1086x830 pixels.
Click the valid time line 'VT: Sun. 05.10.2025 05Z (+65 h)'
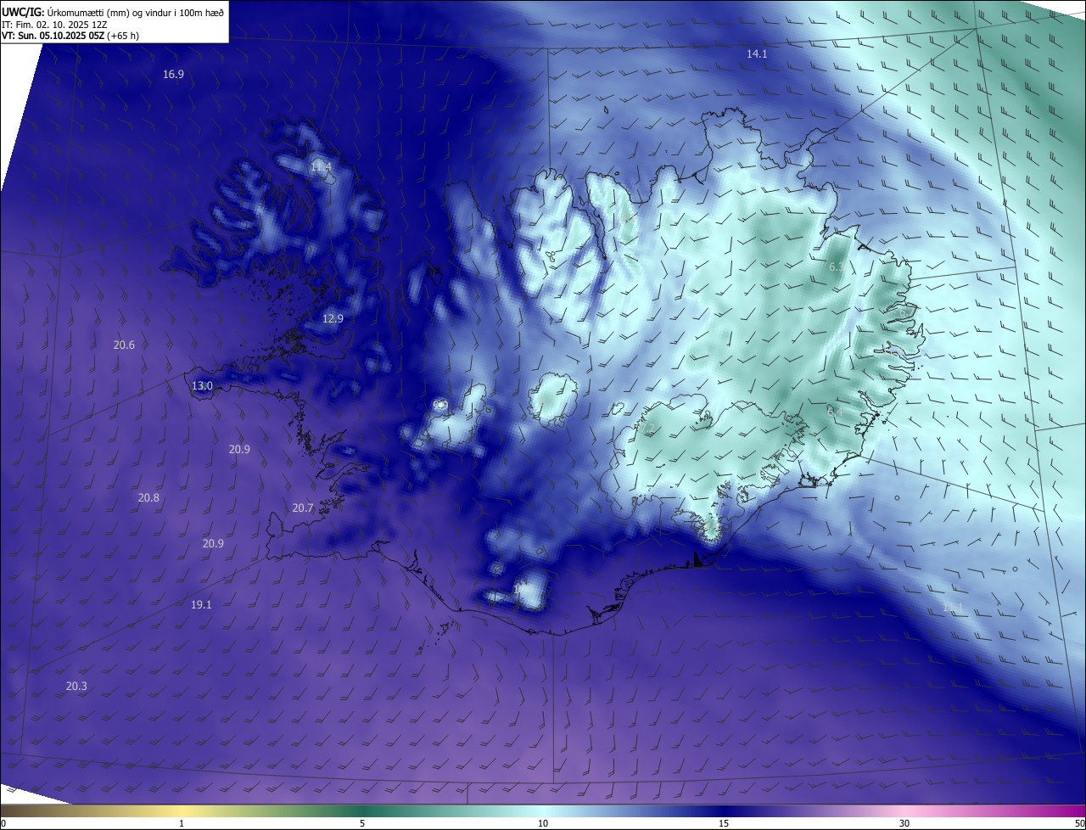click(x=70, y=36)
